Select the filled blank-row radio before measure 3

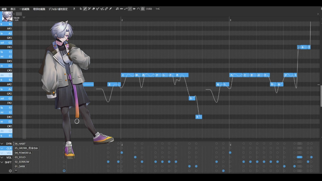click(x=223, y=171)
